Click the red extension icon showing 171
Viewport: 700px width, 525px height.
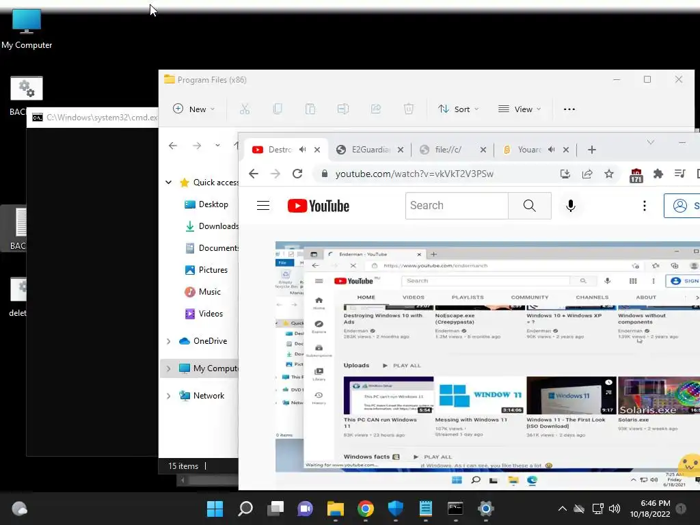click(x=636, y=176)
